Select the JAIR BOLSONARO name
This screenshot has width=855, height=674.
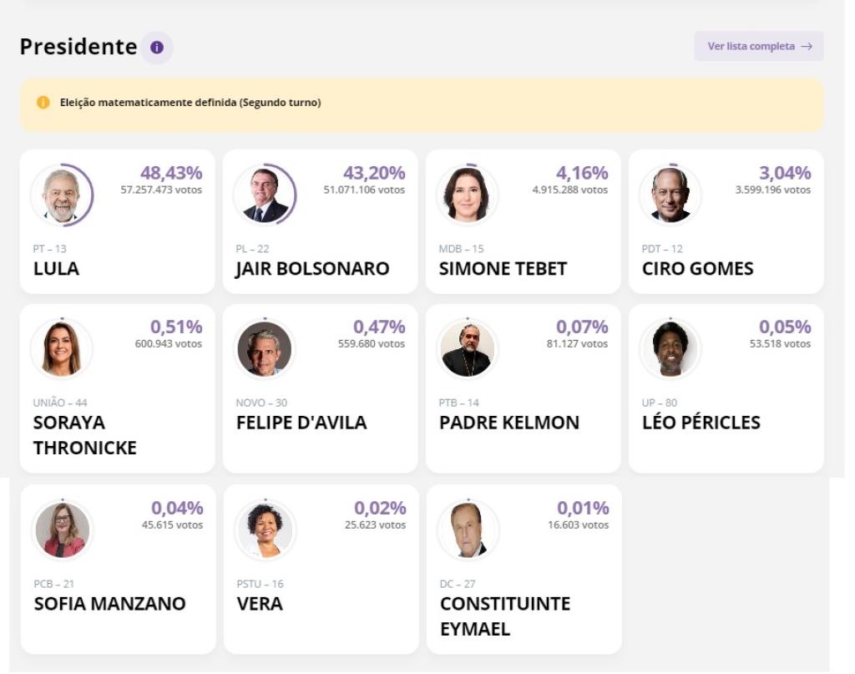pyautogui.click(x=313, y=269)
